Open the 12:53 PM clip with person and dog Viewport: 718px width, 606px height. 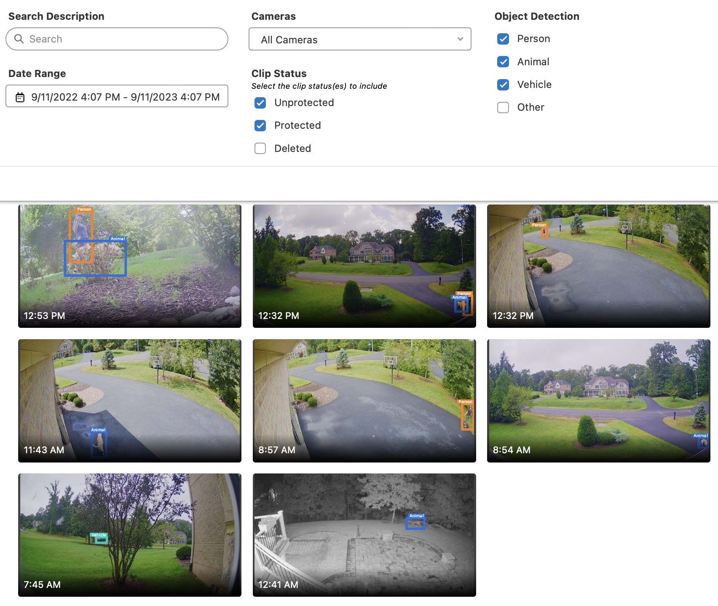click(x=129, y=266)
